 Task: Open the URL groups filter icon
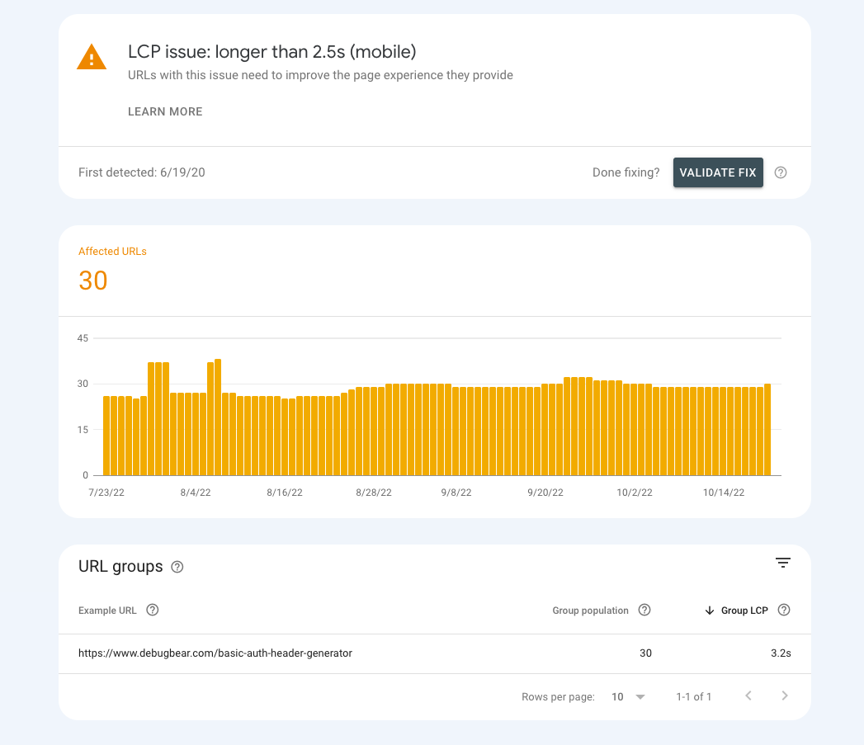(x=783, y=563)
